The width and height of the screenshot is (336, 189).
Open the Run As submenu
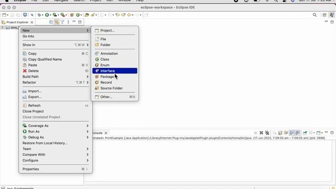(55, 131)
